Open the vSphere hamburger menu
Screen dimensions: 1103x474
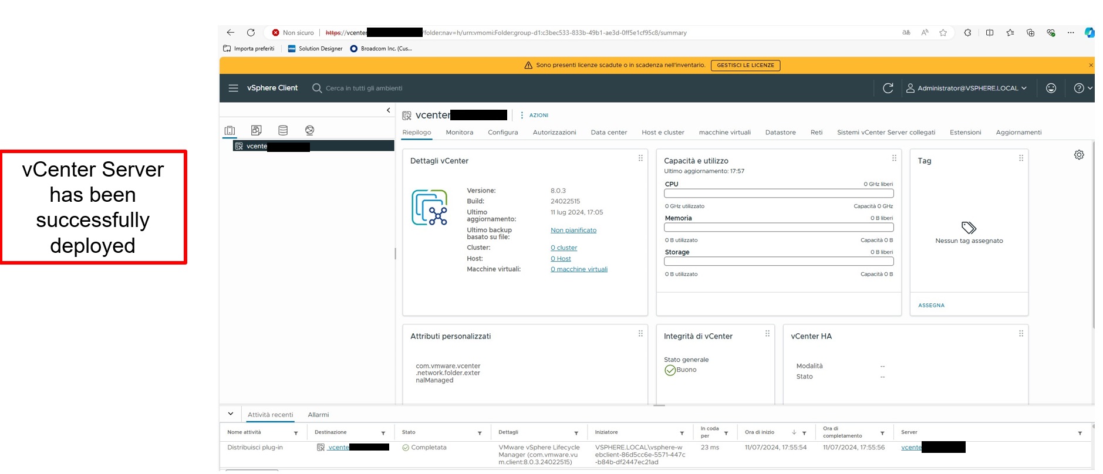tap(233, 88)
